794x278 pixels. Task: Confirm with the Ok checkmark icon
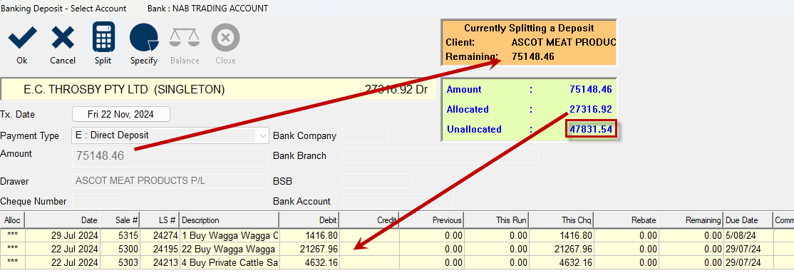[x=22, y=39]
